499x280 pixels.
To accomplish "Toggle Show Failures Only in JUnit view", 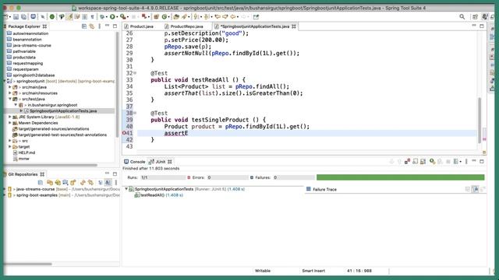I will 407,161.
